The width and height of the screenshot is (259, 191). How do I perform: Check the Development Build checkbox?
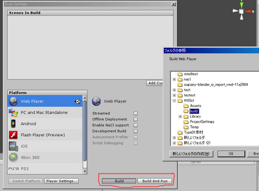point(136,131)
